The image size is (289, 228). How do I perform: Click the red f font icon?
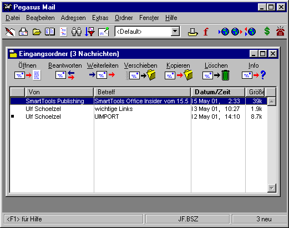tap(206, 32)
